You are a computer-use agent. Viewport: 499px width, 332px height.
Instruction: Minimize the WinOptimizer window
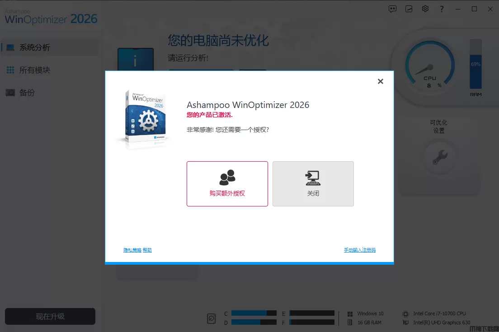coord(458,9)
